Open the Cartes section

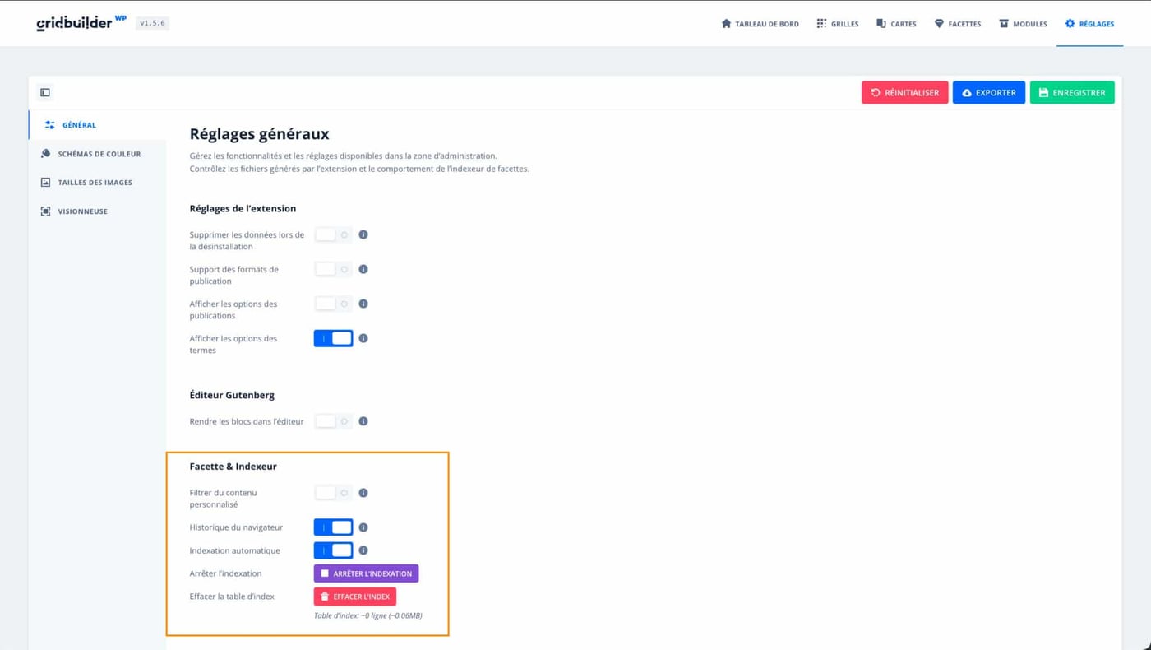(x=895, y=23)
